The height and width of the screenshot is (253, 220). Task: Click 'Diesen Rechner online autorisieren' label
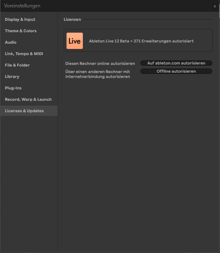click(100, 64)
